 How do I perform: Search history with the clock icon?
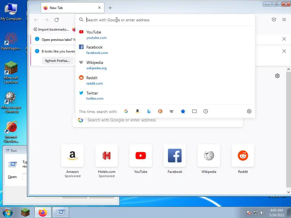(x=206, y=111)
